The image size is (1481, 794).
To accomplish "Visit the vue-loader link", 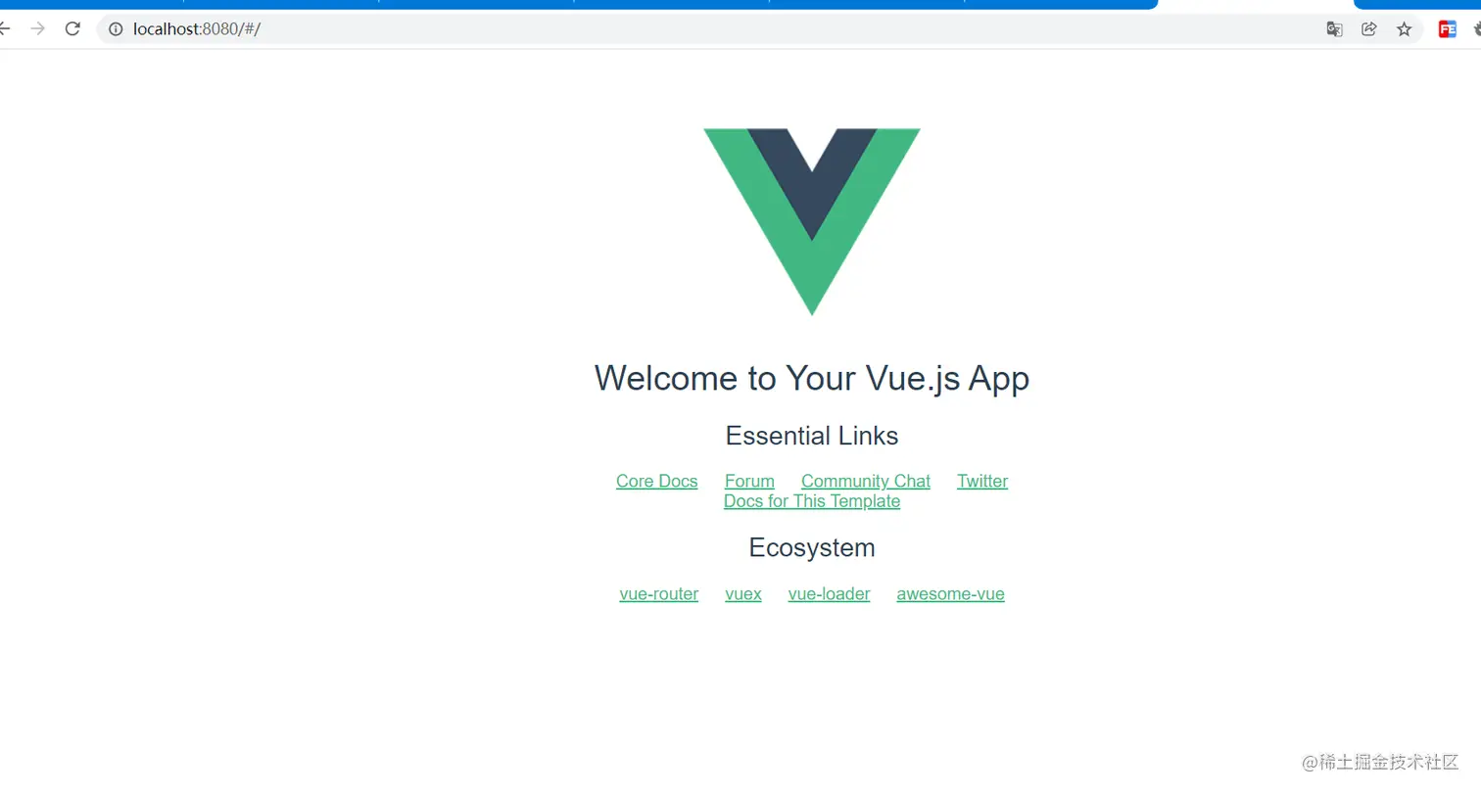I will [x=829, y=593].
